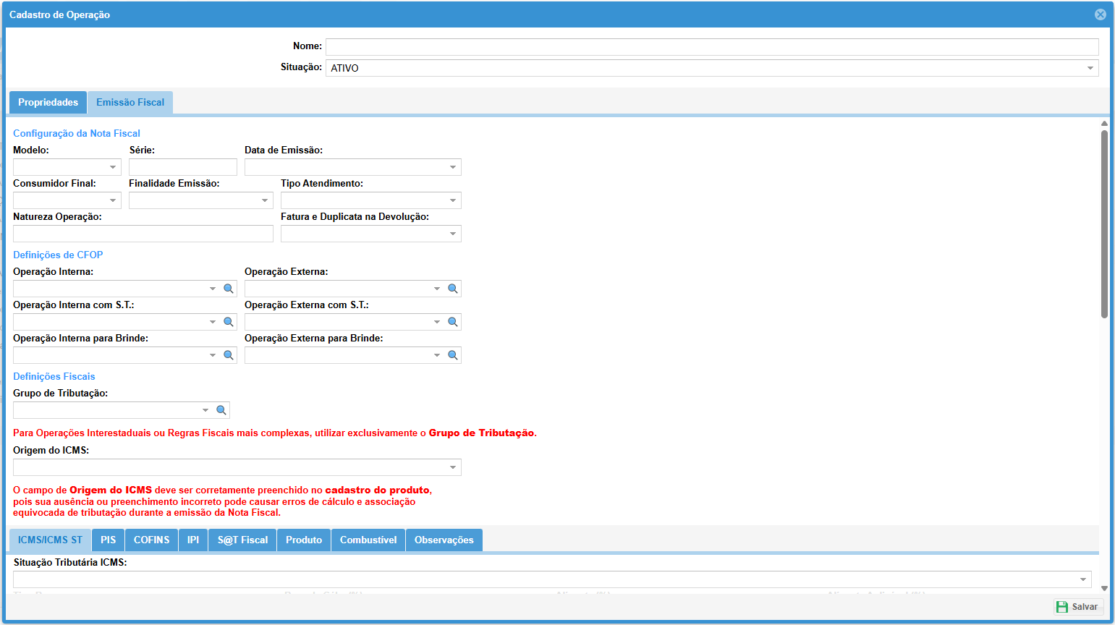The width and height of the screenshot is (1115, 625).
Task: Expand the Origem do ICMS dropdown
Action: (453, 467)
